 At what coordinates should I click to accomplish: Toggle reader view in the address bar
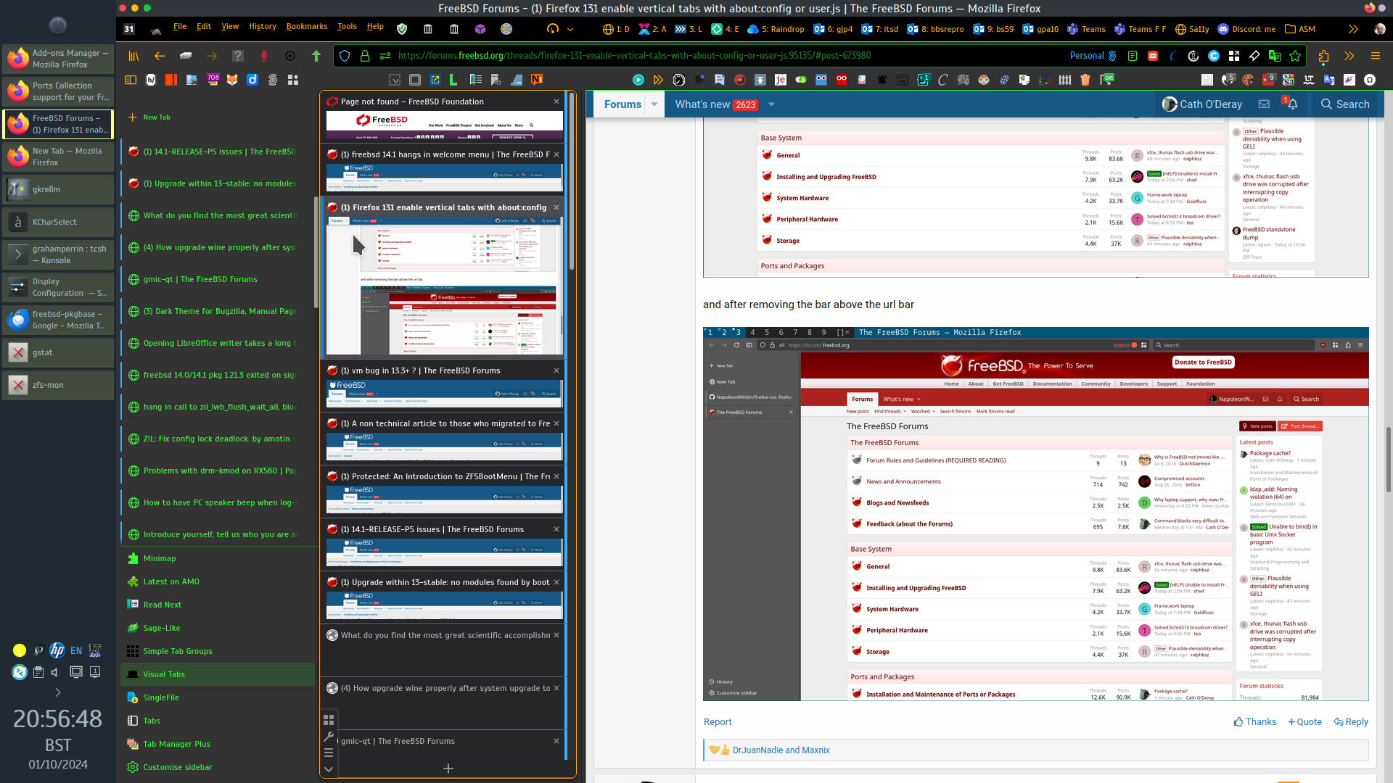1133,56
